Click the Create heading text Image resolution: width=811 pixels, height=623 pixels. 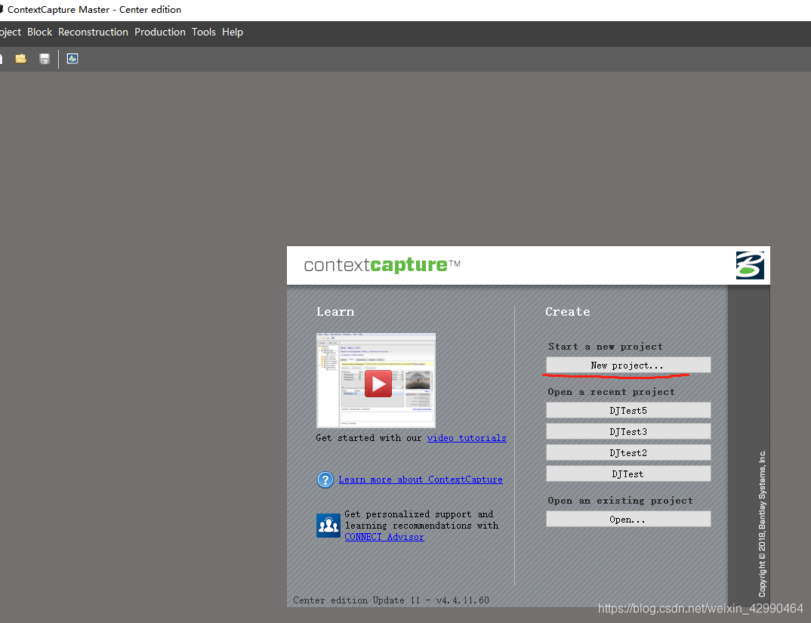pos(567,311)
